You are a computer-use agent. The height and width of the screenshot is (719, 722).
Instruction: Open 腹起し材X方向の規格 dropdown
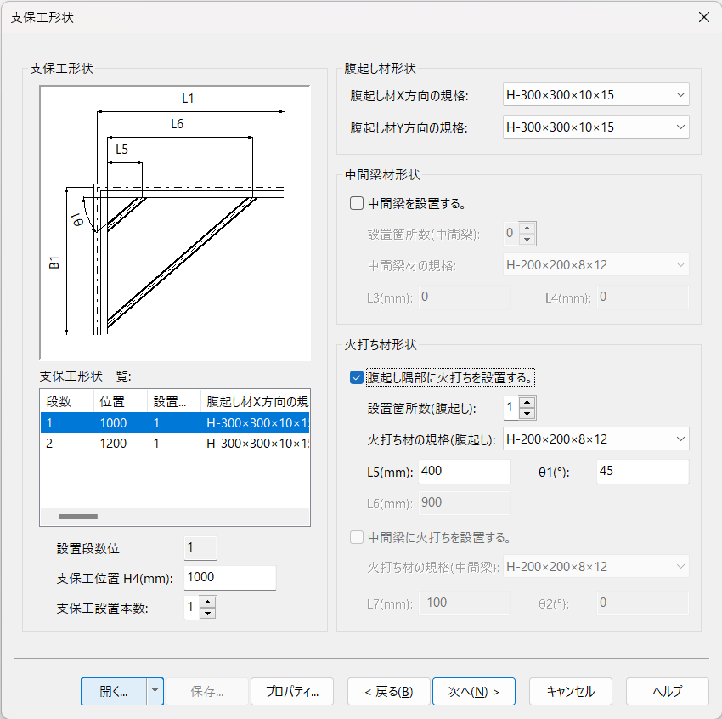(x=595, y=95)
